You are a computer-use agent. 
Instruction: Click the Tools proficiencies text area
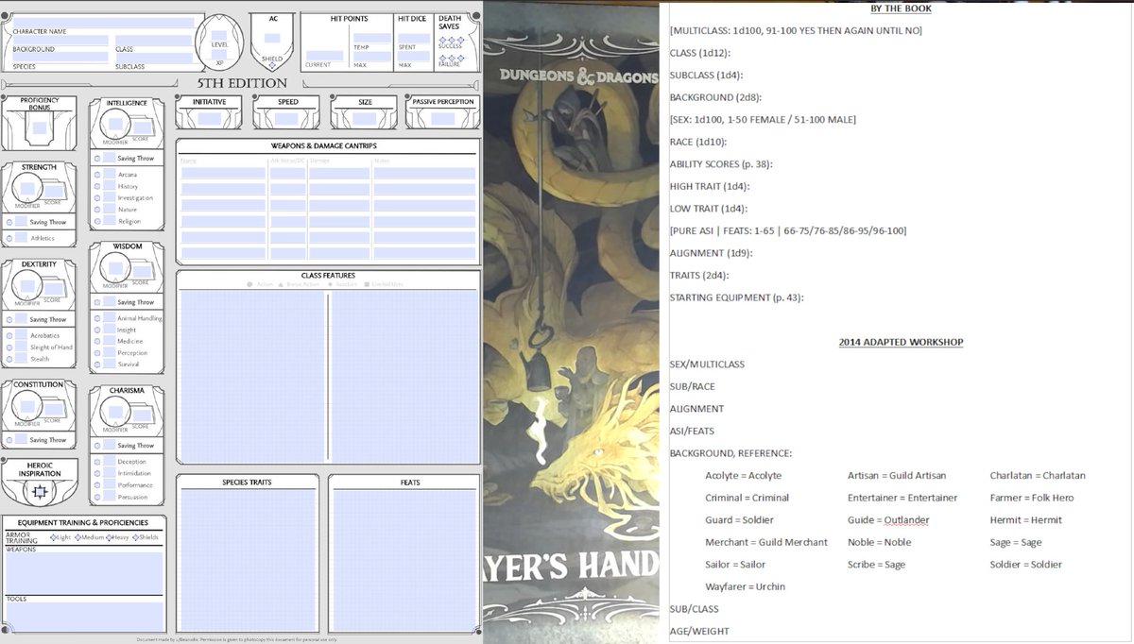[x=83, y=617]
